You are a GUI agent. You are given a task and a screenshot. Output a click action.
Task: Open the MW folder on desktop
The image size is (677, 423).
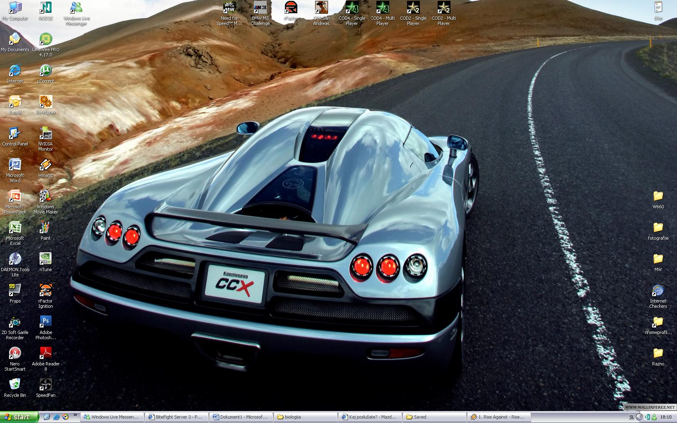click(658, 262)
